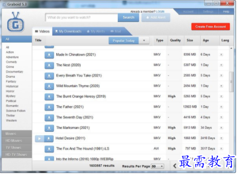Download The Burnt Orange Heresy (2019)
Viewport: 239px width, 177px height.
coord(49,97)
